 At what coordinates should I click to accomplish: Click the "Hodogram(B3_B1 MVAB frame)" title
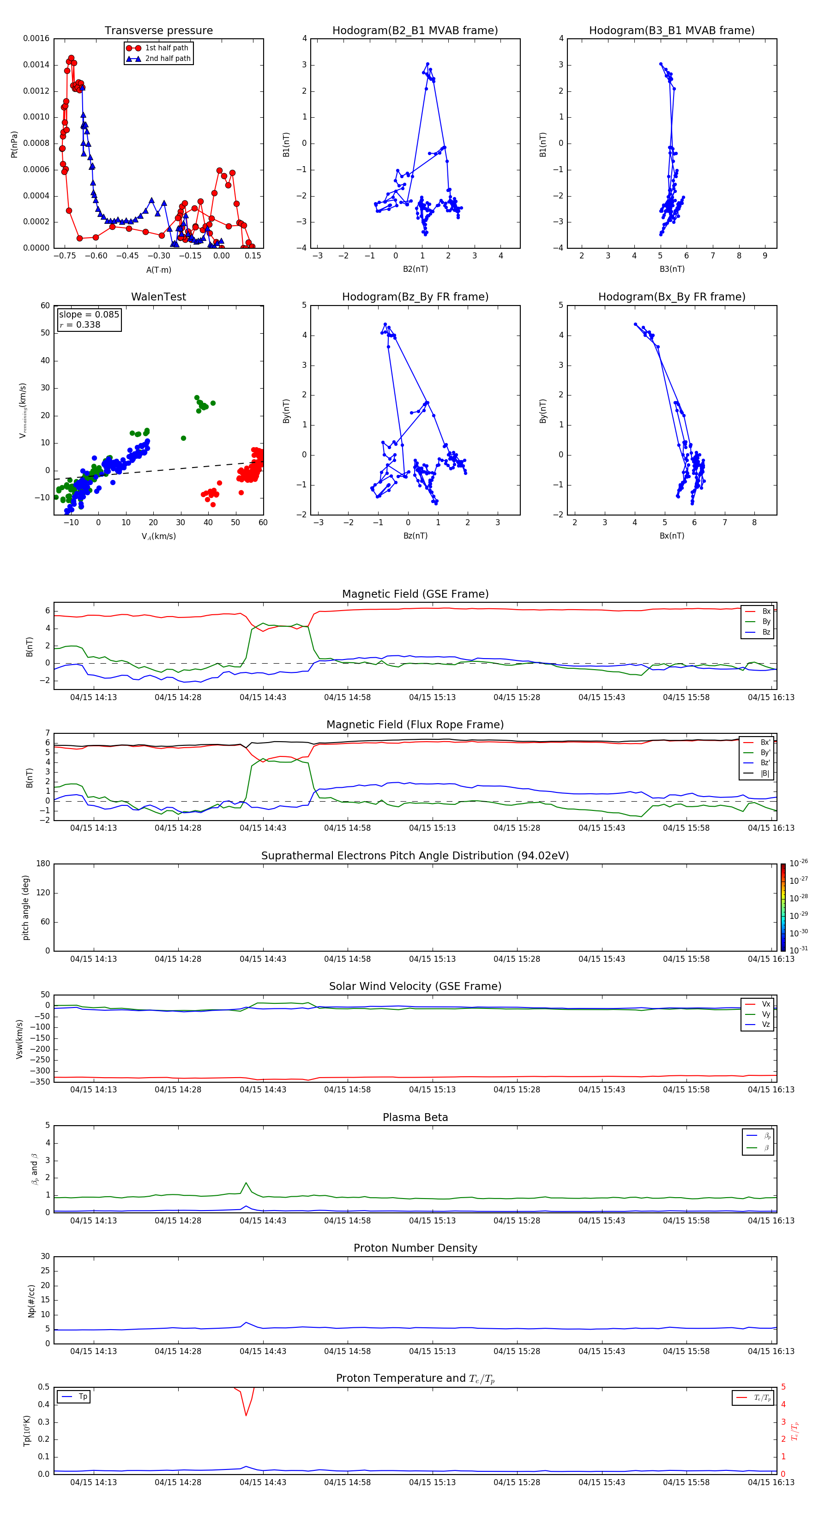[672, 31]
